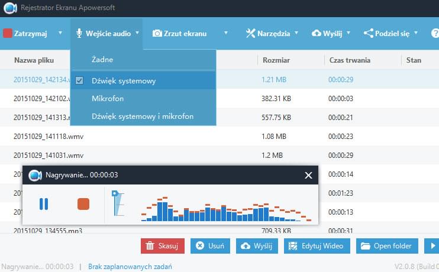Stop recording with the orange square
Screen dimensions: 439x272
[83, 204]
